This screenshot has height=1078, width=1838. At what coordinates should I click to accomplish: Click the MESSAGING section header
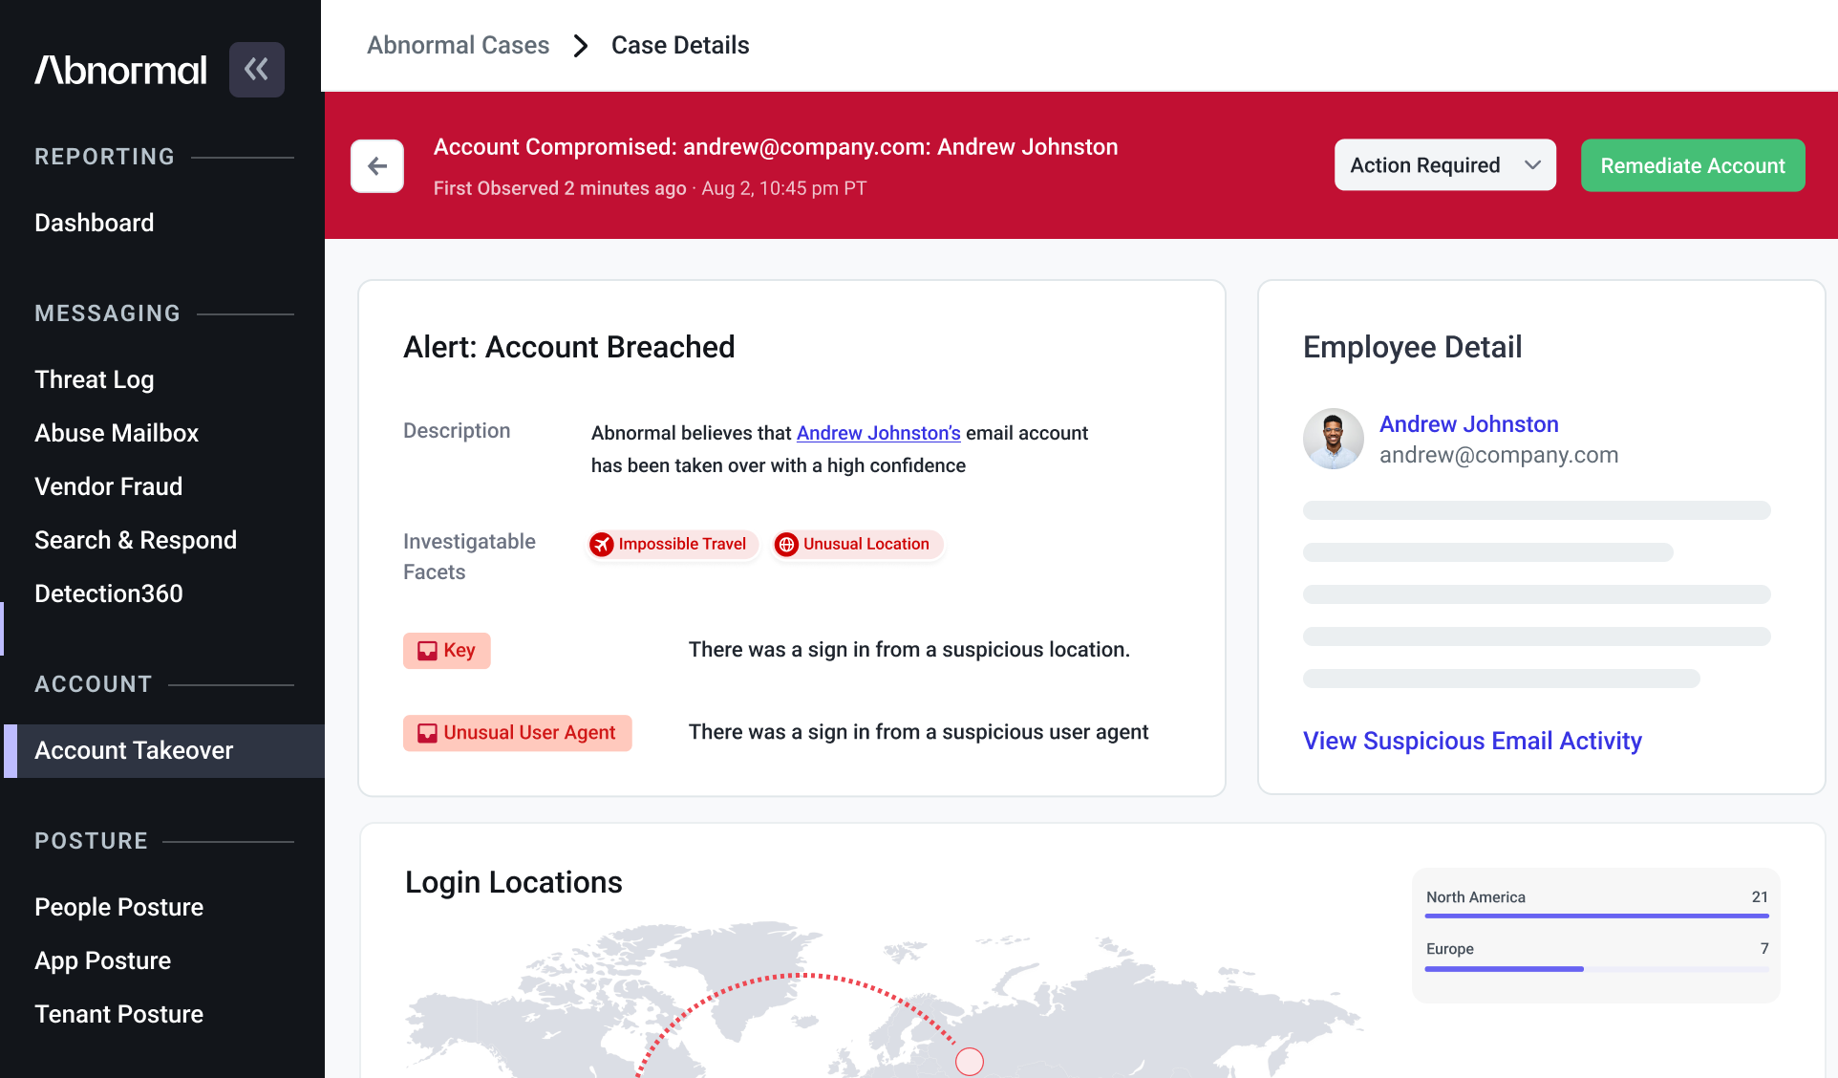(x=108, y=313)
